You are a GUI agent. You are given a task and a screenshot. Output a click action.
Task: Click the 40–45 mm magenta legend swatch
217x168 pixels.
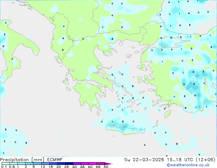tap(93, 164)
